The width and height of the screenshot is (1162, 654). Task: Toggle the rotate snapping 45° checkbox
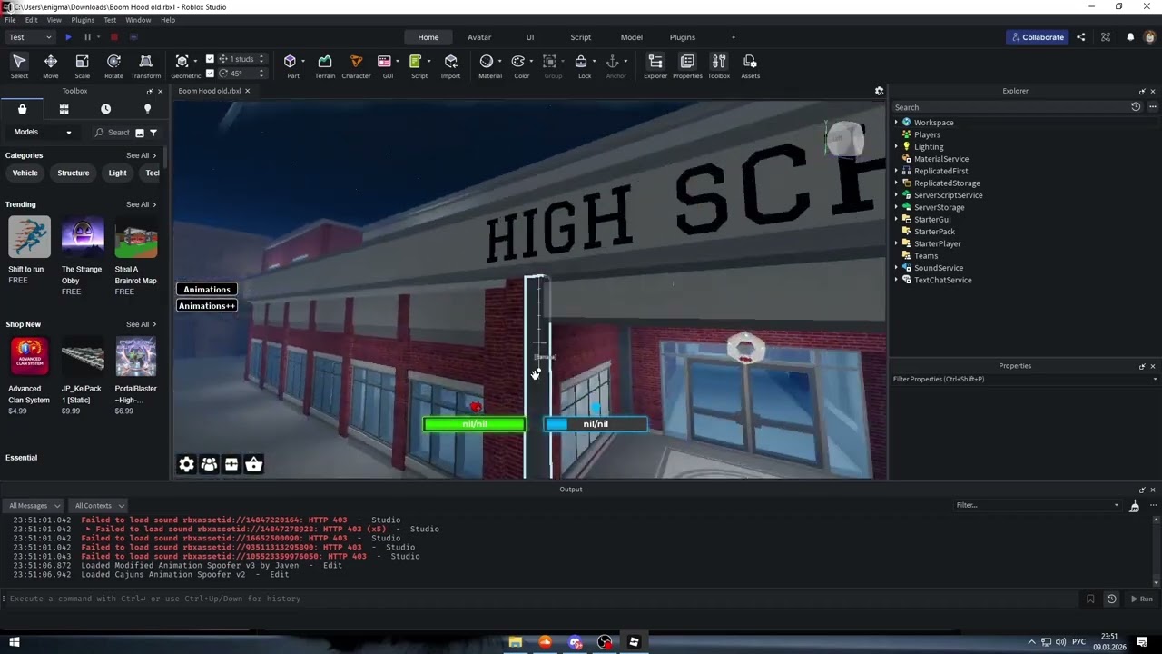(x=210, y=74)
